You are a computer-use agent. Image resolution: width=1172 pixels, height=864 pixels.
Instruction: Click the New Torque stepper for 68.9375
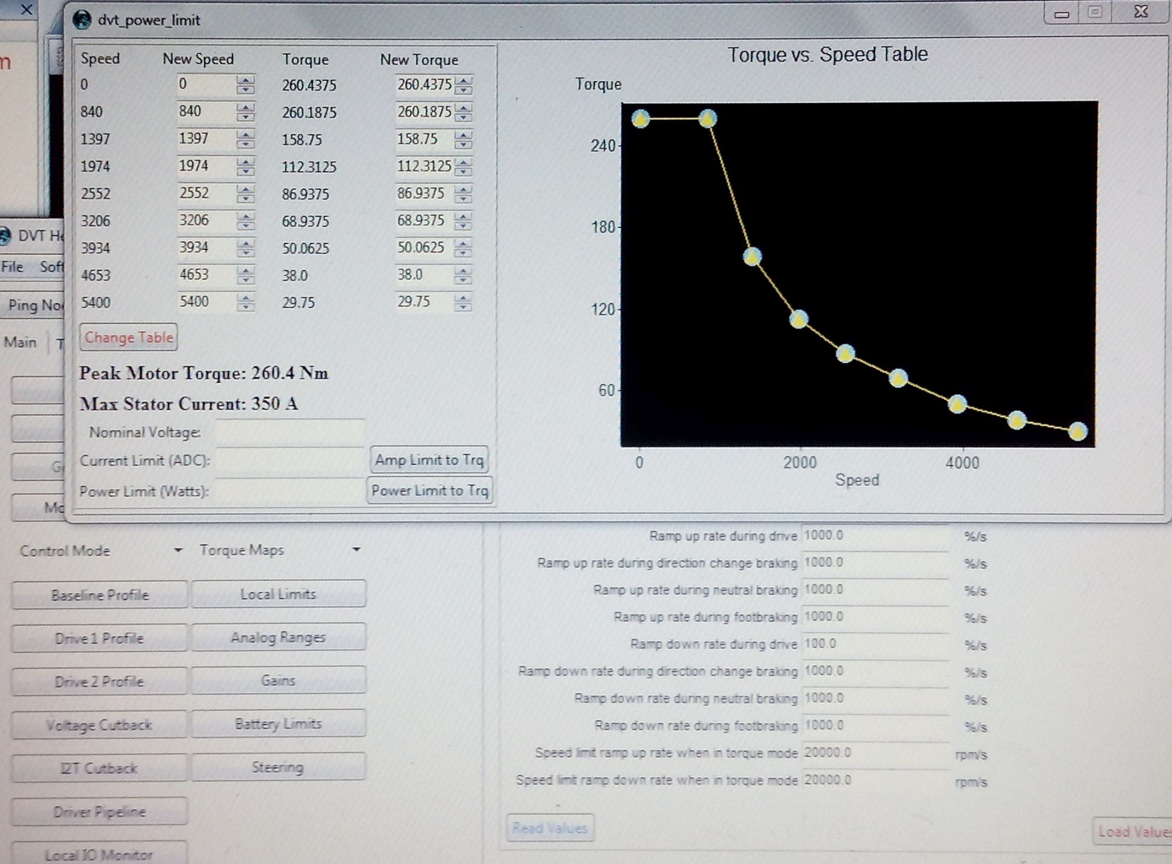pyautogui.click(x=463, y=221)
